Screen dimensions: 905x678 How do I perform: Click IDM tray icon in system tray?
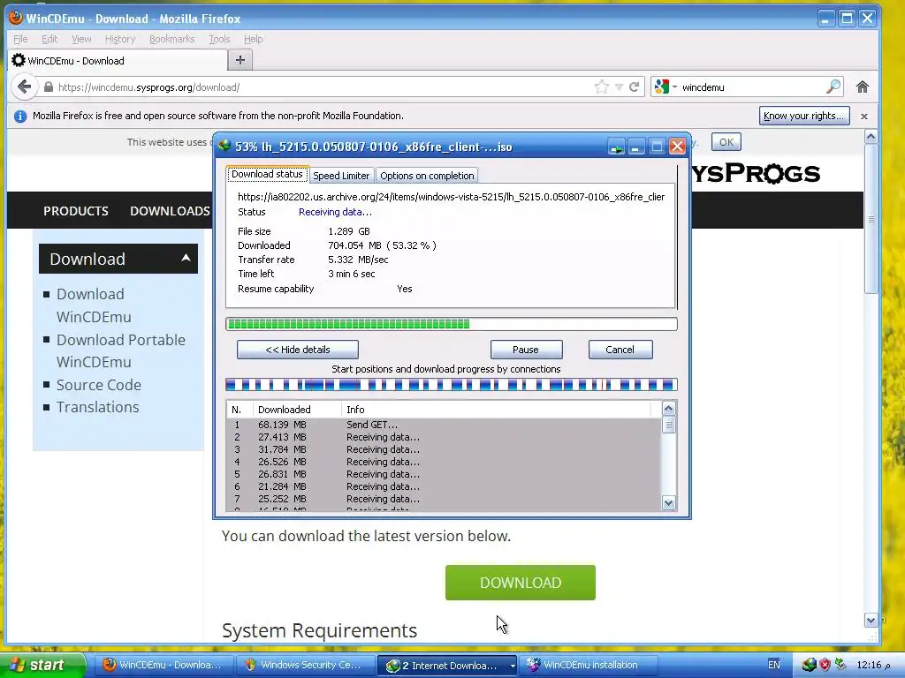pos(810,665)
